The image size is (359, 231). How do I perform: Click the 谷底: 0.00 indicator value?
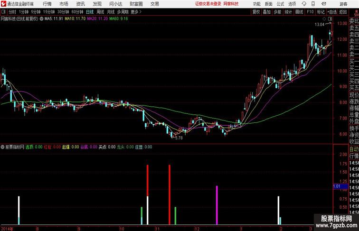[x=89, y=147]
